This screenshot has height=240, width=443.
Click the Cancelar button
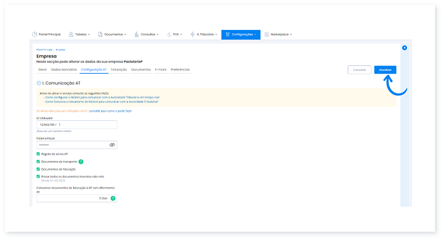(x=359, y=70)
